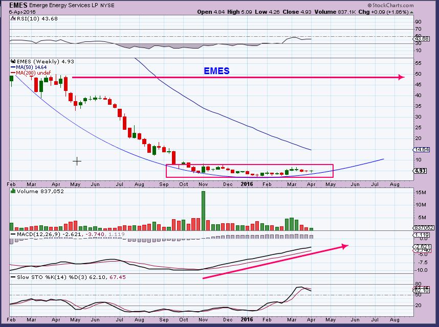Click the MA(50) 14.64 legend text
Screen dimensions: 439x327
tap(31, 67)
